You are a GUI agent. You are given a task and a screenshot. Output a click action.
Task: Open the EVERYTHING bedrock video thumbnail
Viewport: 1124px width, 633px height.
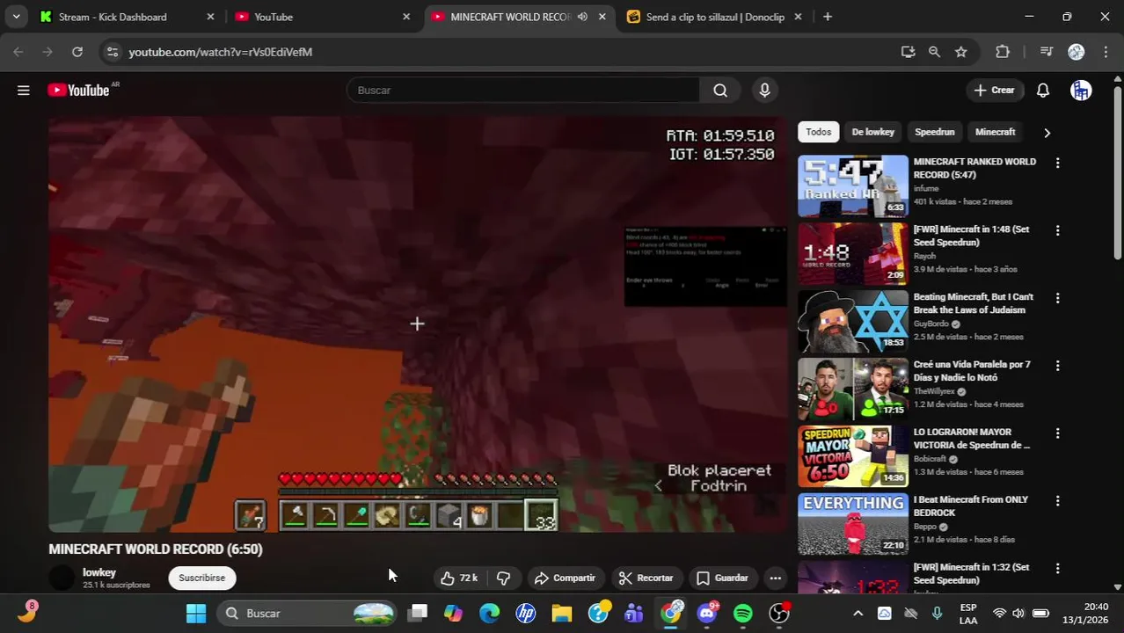(x=853, y=524)
